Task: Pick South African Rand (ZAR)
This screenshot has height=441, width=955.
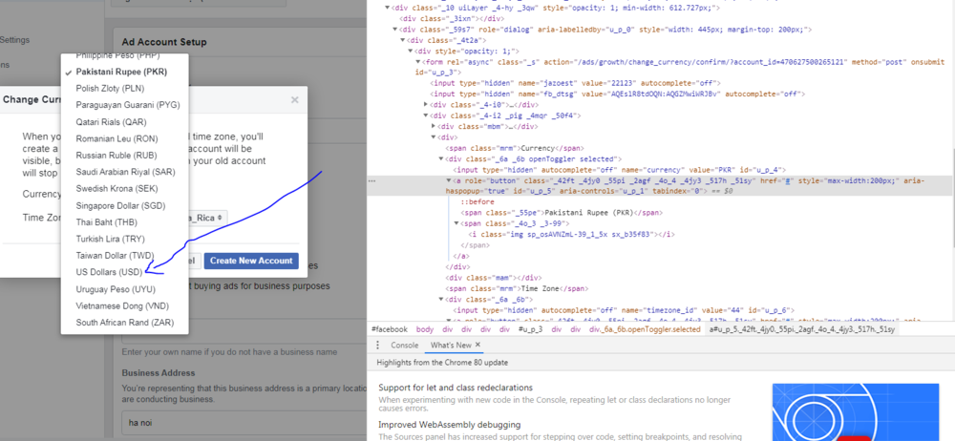Action: [x=125, y=323]
